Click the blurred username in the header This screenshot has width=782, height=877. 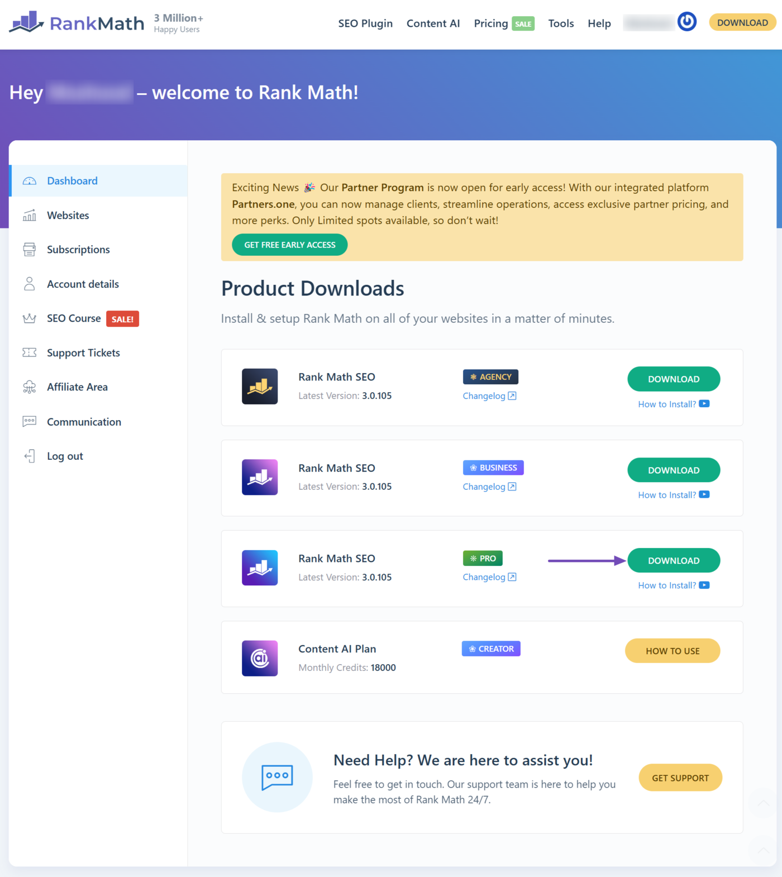649,23
